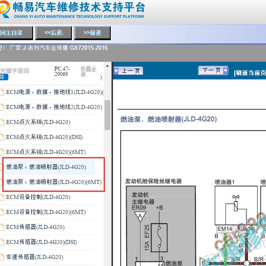Screen dimensions: 266x266
Task: Select 燃油泵、燃油喷射器(JLD-4G20)(6MT)
Action: click(54, 182)
